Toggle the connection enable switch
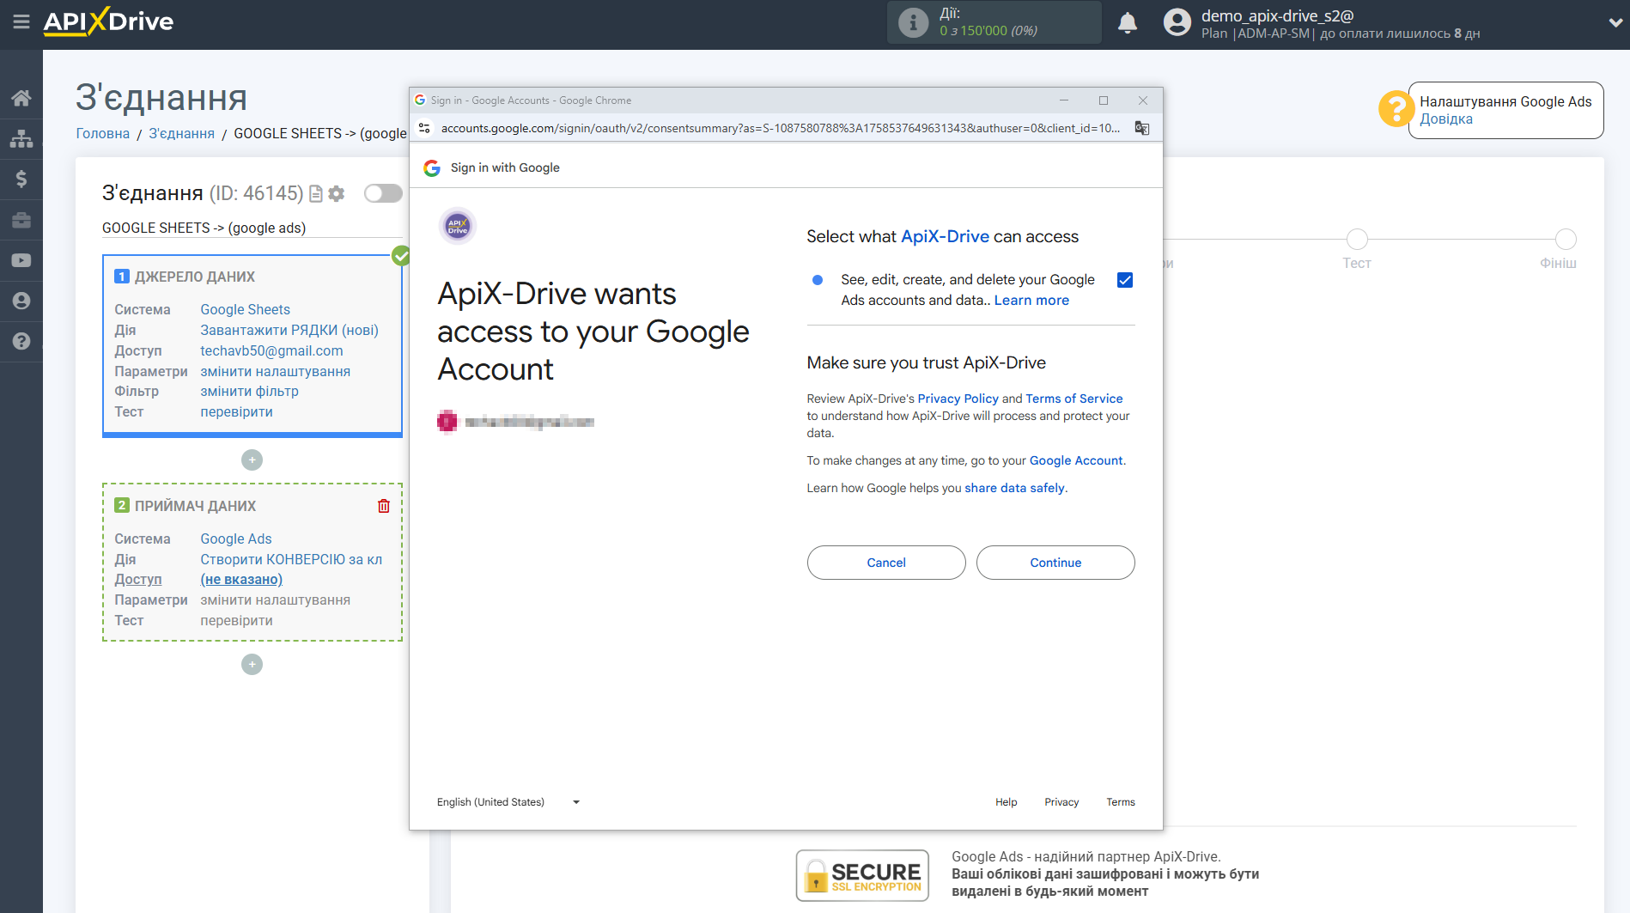The width and height of the screenshot is (1630, 913). click(383, 193)
